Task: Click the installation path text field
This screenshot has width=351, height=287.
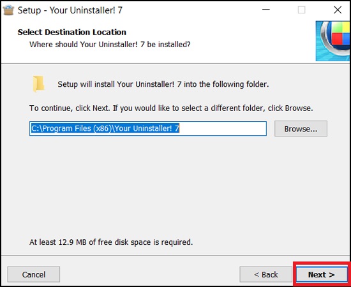Action: 148,128
